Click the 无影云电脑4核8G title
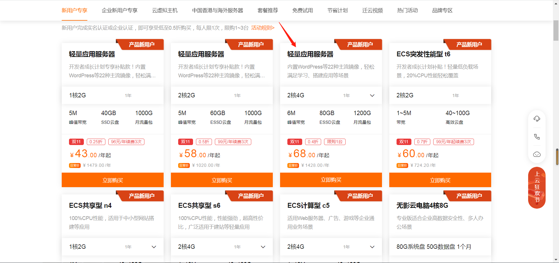 coord(422,205)
